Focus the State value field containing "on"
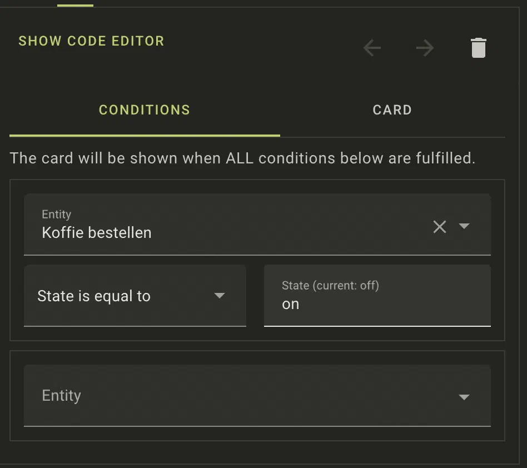The height and width of the screenshot is (468, 527). [x=377, y=304]
